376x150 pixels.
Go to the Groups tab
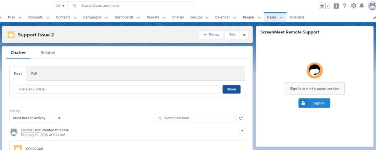click(196, 17)
